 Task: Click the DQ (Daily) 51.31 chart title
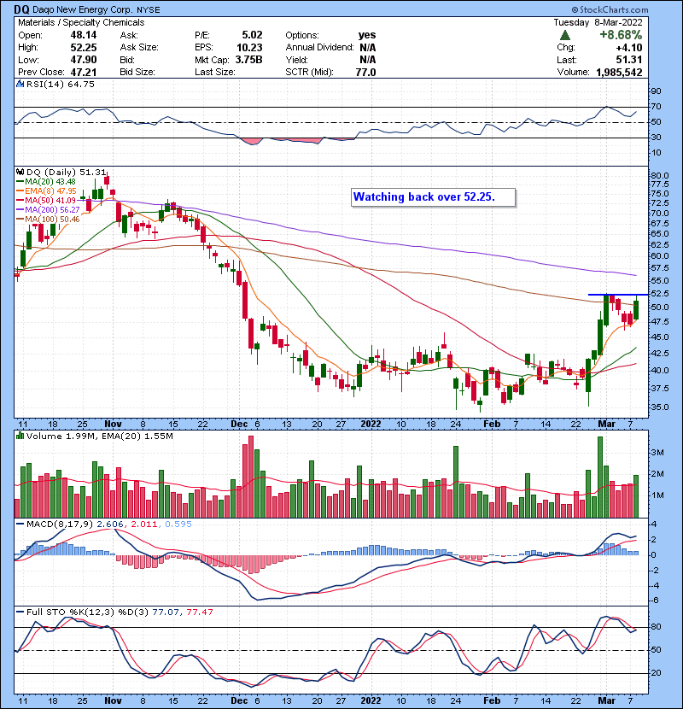(x=66, y=173)
